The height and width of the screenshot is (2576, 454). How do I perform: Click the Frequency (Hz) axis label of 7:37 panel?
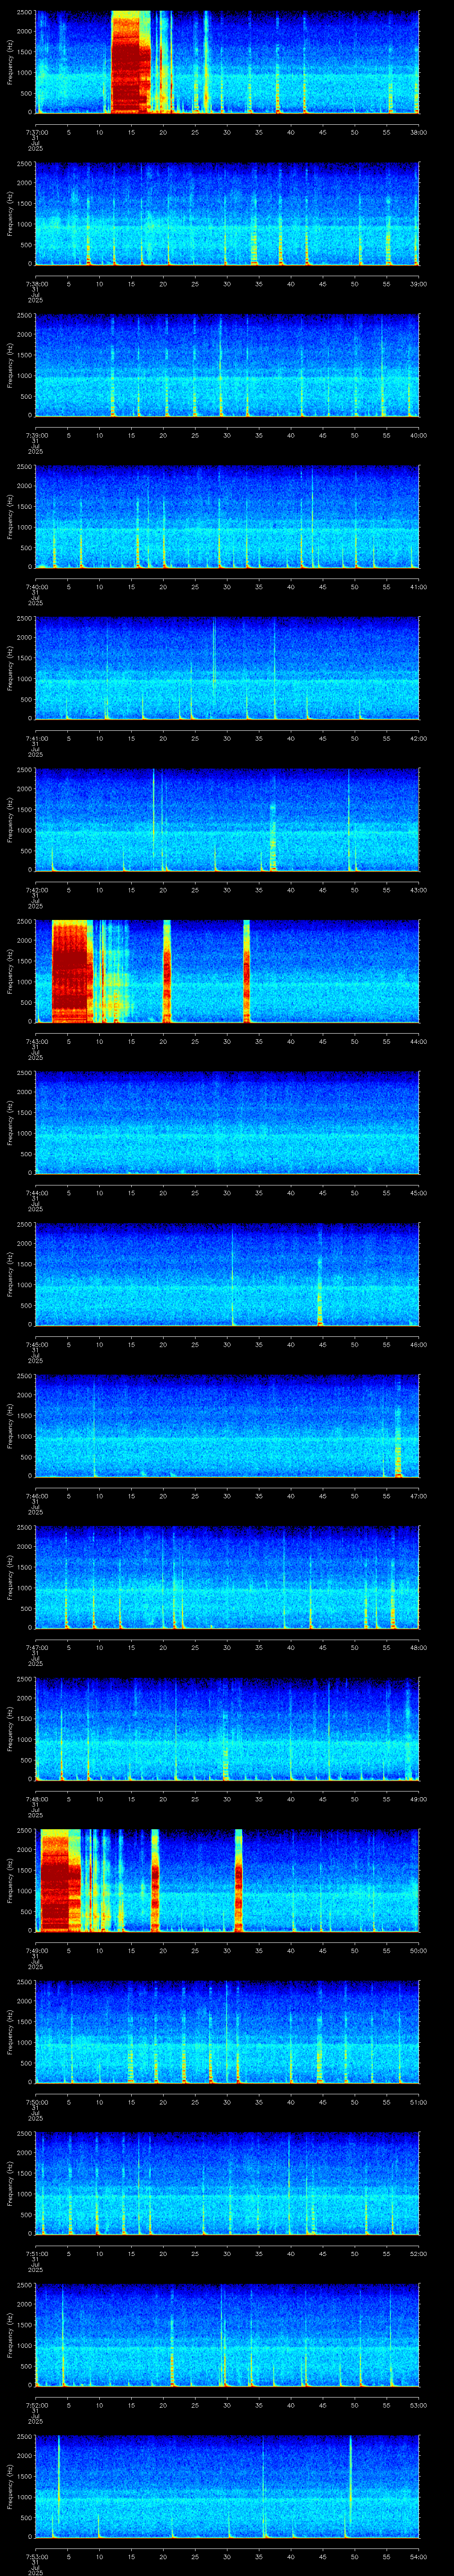[10, 62]
